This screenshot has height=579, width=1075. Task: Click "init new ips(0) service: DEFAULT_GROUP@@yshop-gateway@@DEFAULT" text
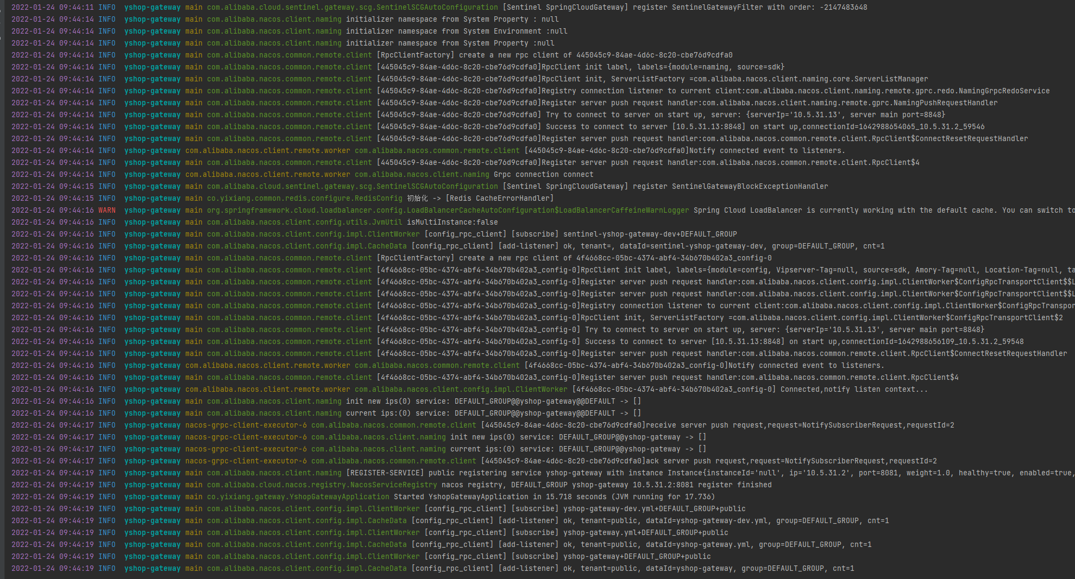coord(481,401)
